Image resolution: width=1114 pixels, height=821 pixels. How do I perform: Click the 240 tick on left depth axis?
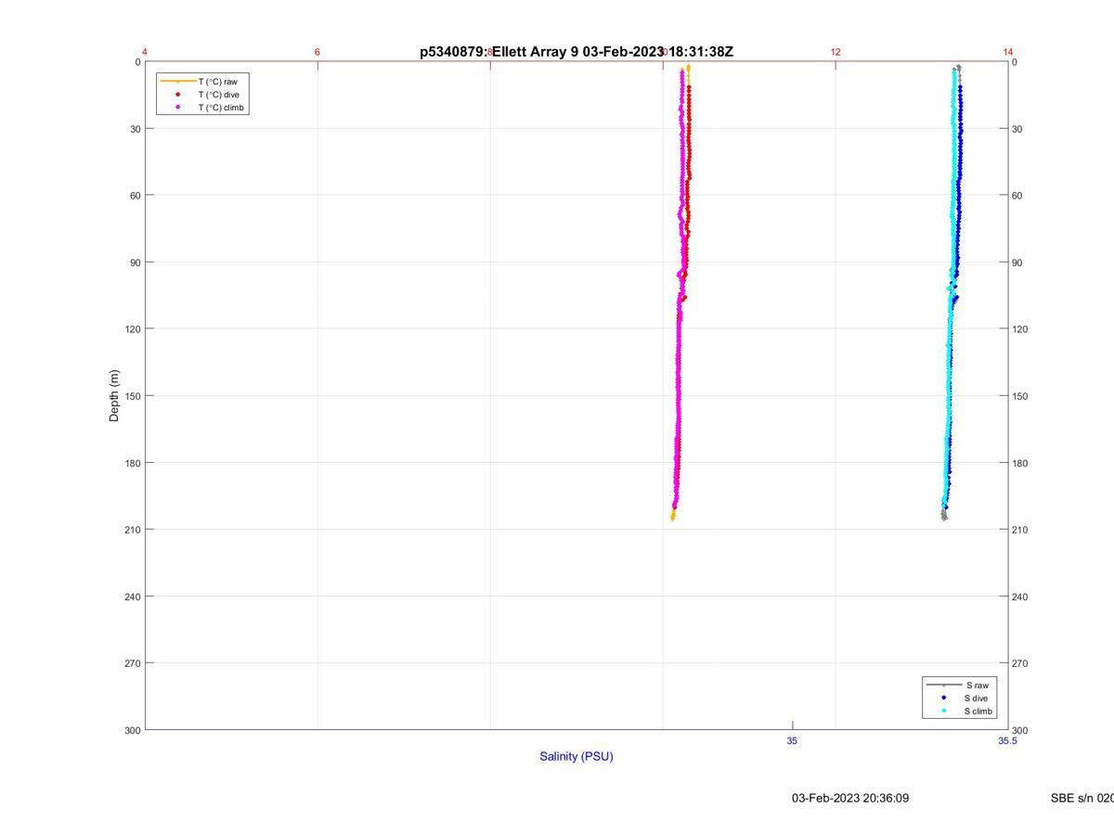133,597
